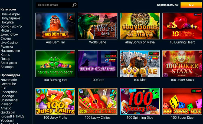Filter games by Novomatic provider

click(9, 80)
